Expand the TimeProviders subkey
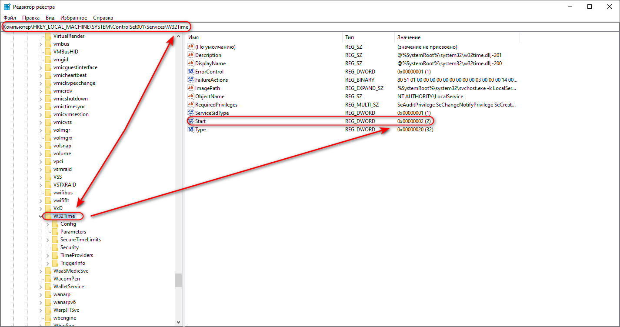 48,255
